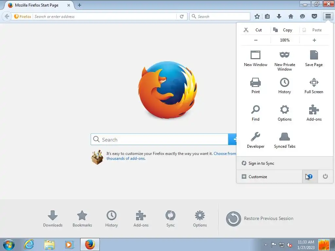Viewport: 335px width, 251px height.
Task: Open the Help question mark menu
Action: tap(310, 176)
